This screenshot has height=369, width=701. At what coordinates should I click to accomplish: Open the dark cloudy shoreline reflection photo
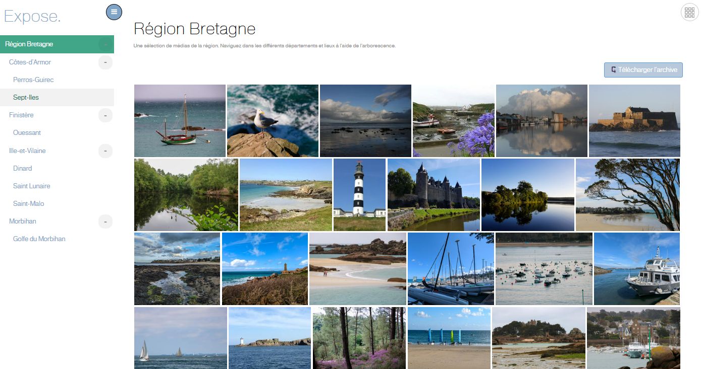pyautogui.click(x=365, y=121)
